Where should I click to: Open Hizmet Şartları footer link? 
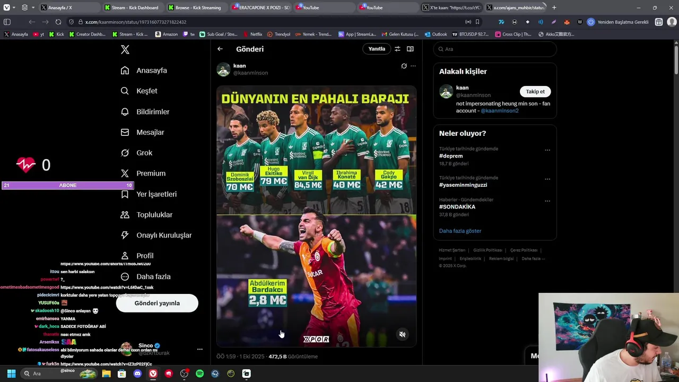pyautogui.click(x=452, y=250)
